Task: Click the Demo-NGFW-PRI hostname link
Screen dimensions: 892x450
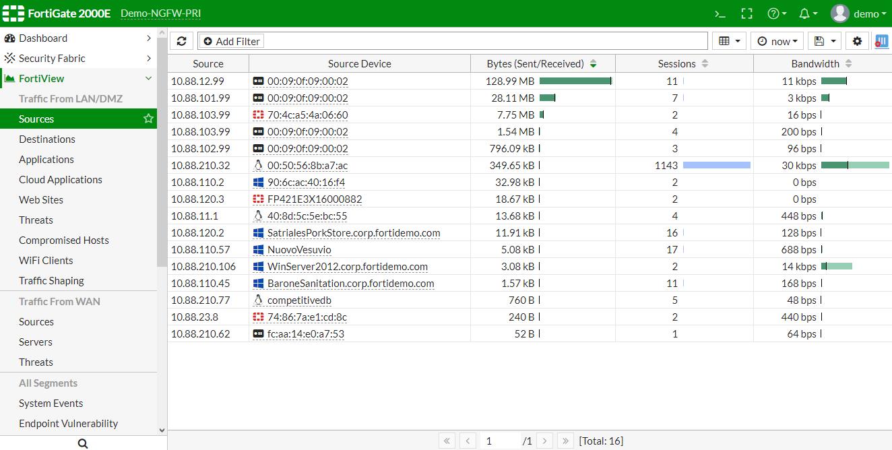Action: (160, 13)
